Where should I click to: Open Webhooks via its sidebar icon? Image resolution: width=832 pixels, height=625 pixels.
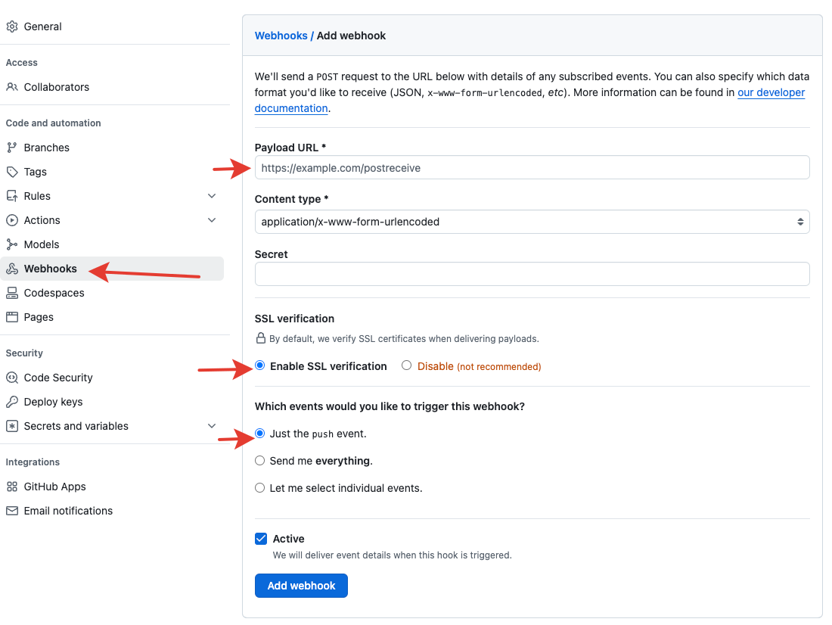coord(12,268)
